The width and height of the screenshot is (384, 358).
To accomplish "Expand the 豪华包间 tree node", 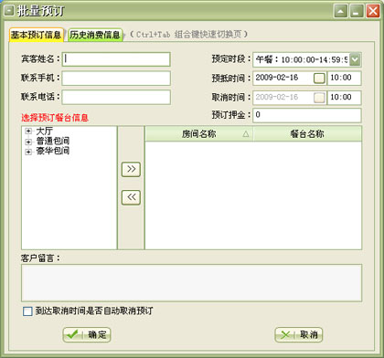I will pos(28,152).
